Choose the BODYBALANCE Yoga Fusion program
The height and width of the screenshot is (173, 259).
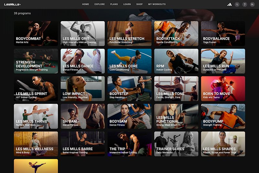(223, 33)
